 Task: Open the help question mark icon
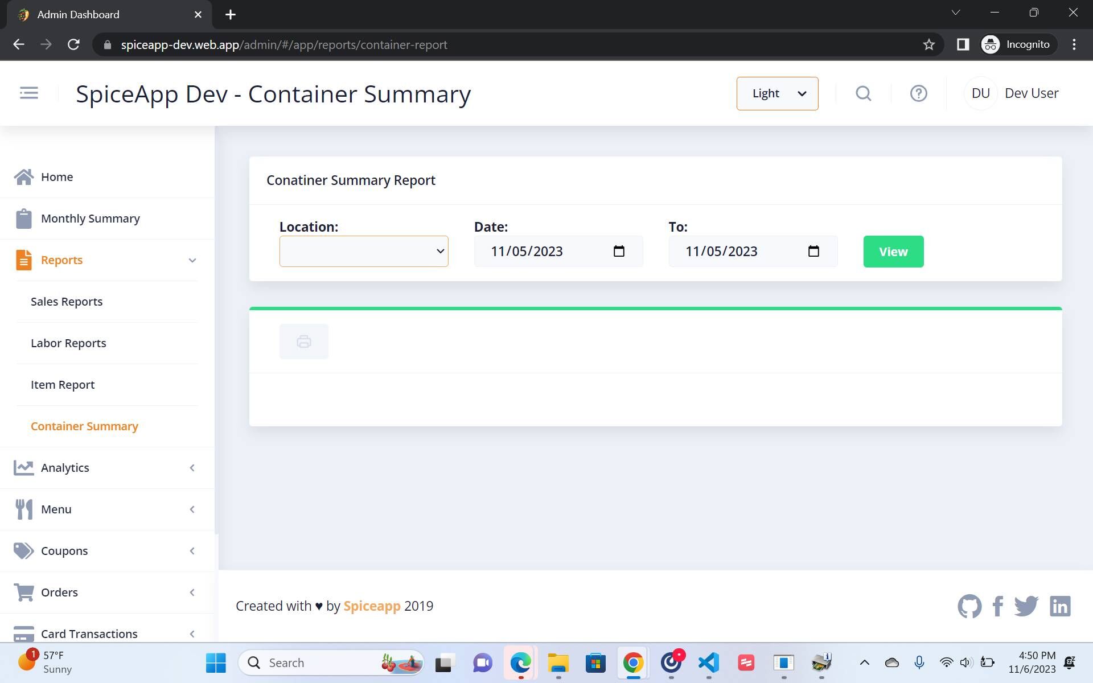[918, 93]
